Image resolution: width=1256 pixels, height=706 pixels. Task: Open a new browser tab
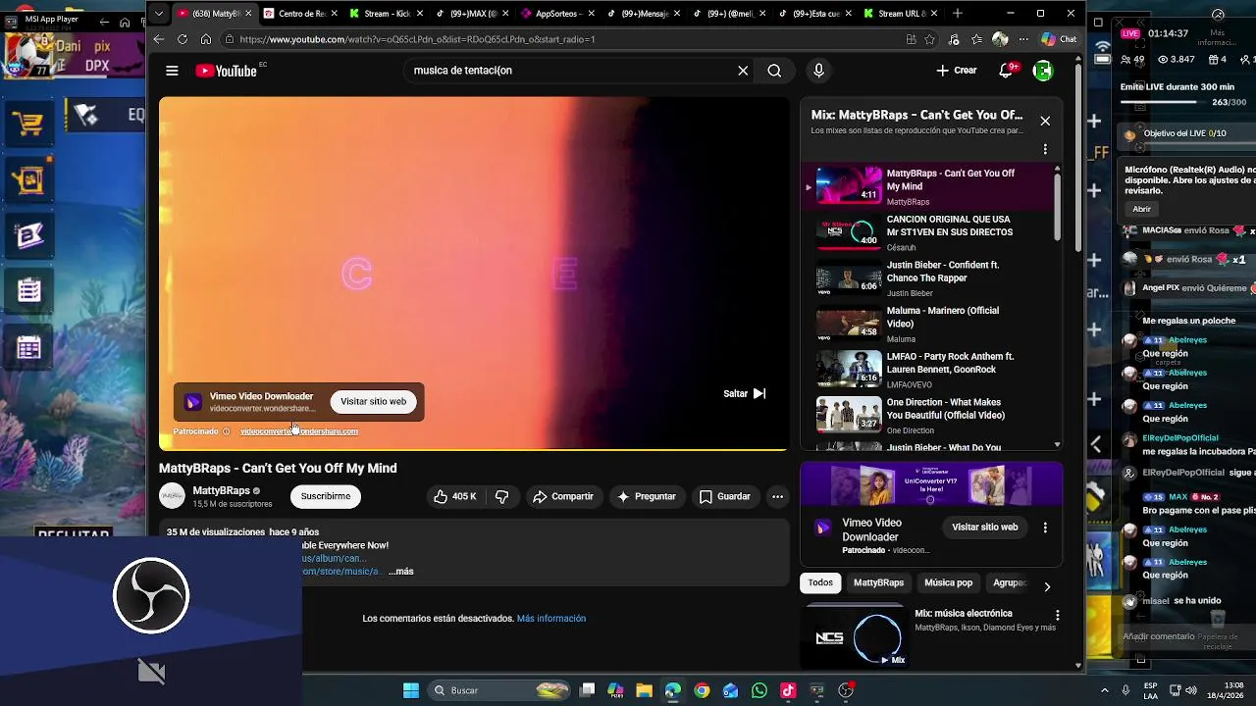tap(958, 14)
